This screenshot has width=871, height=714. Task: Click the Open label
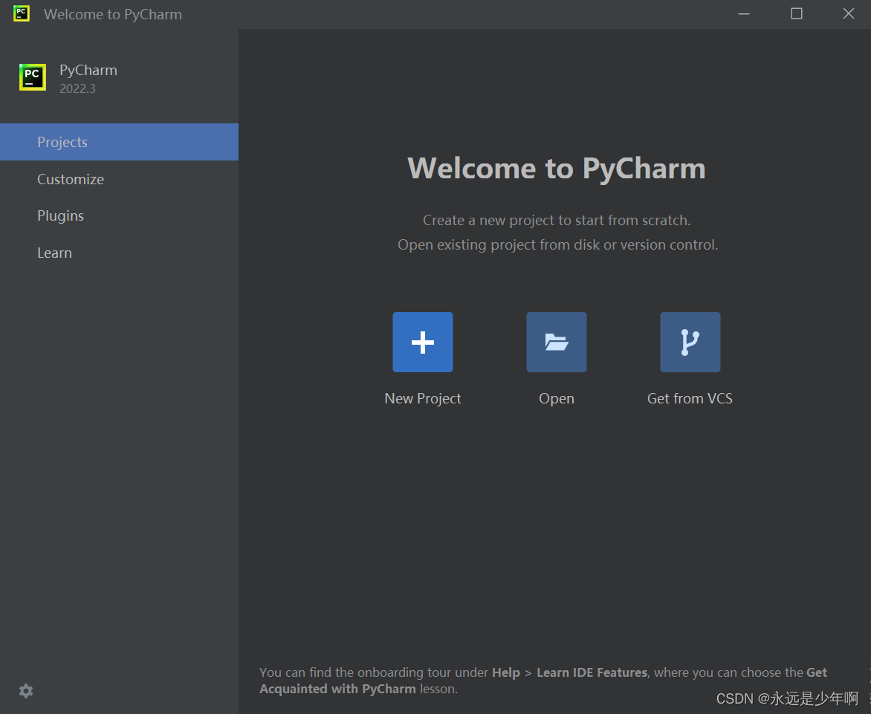(x=557, y=399)
